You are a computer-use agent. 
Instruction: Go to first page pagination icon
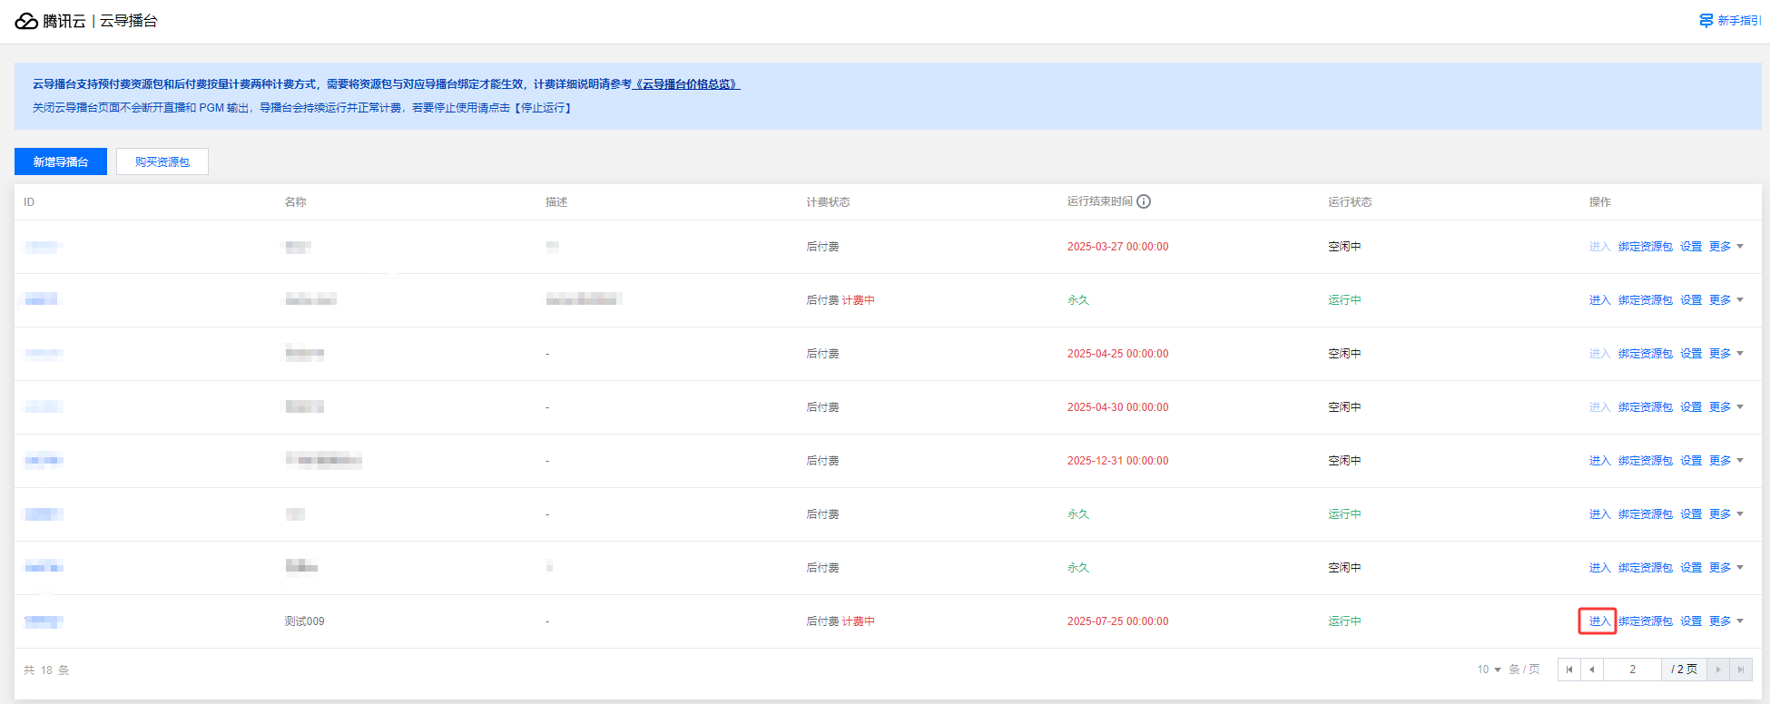(1569, 670)
